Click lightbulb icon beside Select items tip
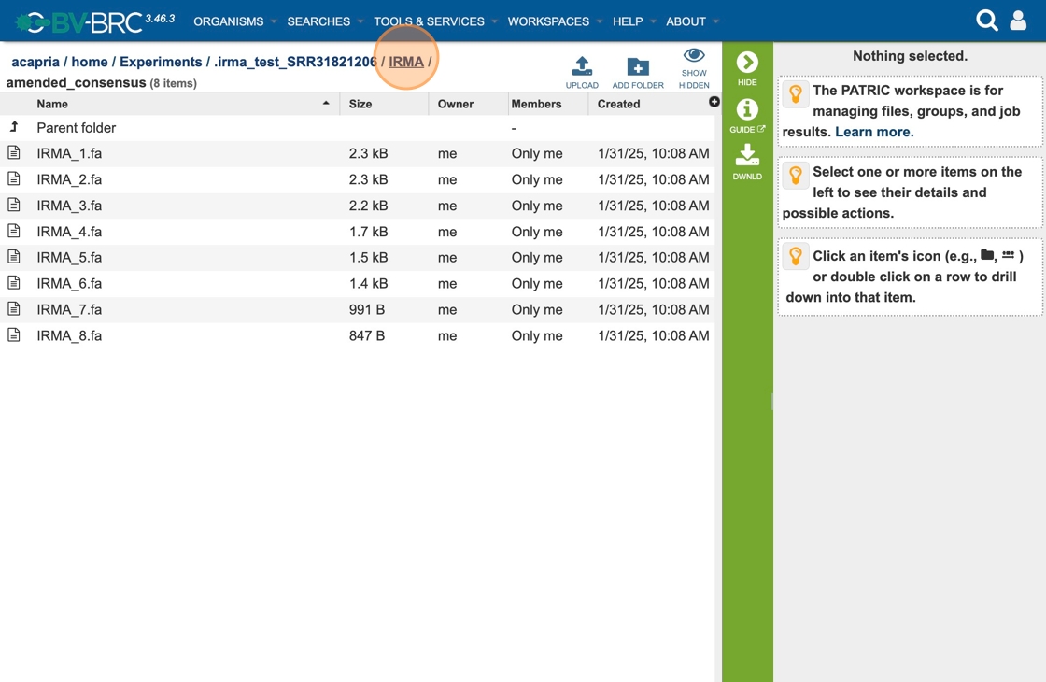Image resolution: width=1046 pixels, height=682 pixels. pos(795,176)
